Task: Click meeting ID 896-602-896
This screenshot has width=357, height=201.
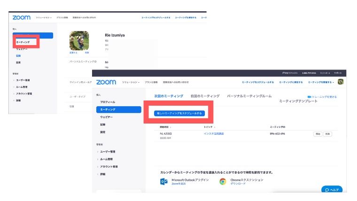Action: [277, 134]
